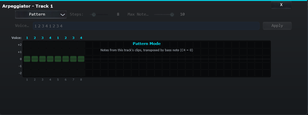The height and width of the screenshot is (115, 308).
Task: Toggle the green note block at step 6
Action: 66,59
